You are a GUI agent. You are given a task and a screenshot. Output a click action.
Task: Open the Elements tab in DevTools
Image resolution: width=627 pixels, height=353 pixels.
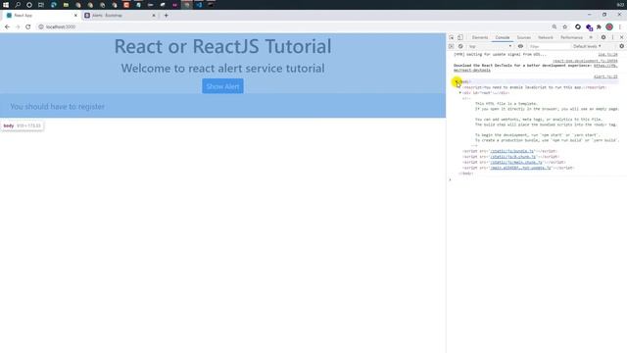click(x=480, y=37)
